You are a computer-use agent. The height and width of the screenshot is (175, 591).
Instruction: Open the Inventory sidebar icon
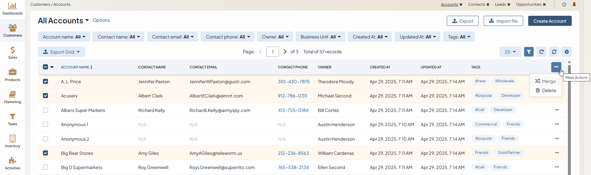pos(13,141)
